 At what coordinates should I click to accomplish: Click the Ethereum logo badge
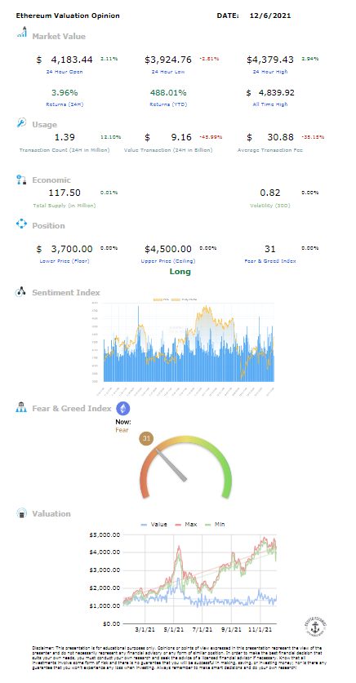(x=122, y=408)
